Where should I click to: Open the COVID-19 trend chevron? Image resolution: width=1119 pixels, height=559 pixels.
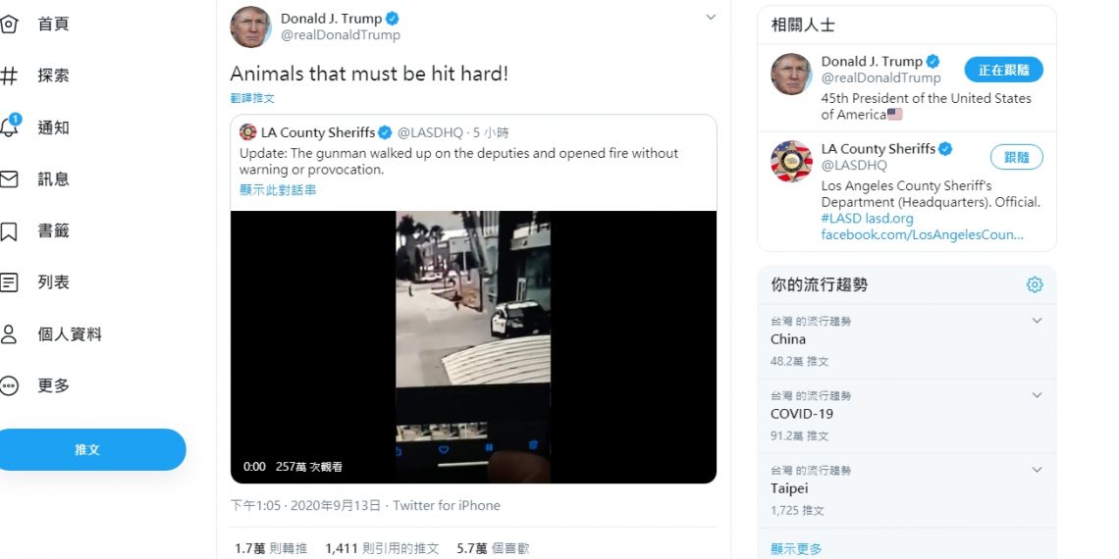1037,395
